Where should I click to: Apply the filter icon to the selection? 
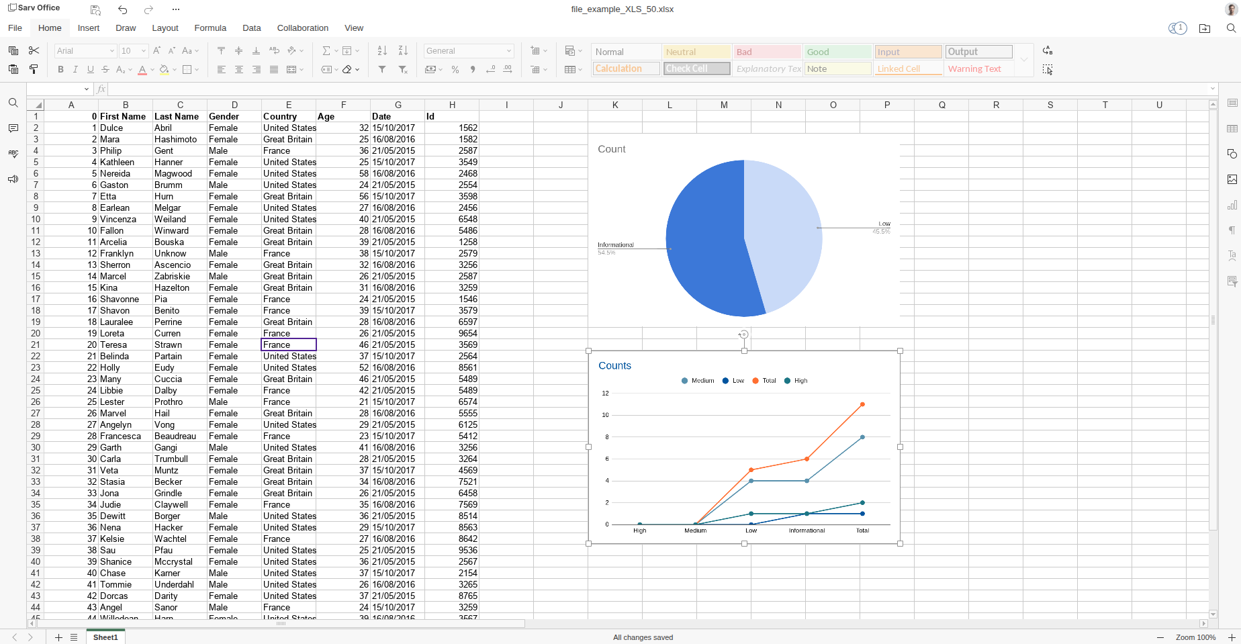pos(381,69)
